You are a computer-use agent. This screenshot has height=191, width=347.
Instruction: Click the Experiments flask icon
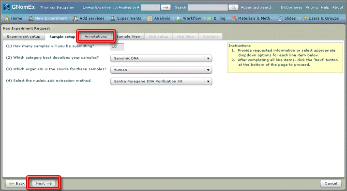pos(113,18)
